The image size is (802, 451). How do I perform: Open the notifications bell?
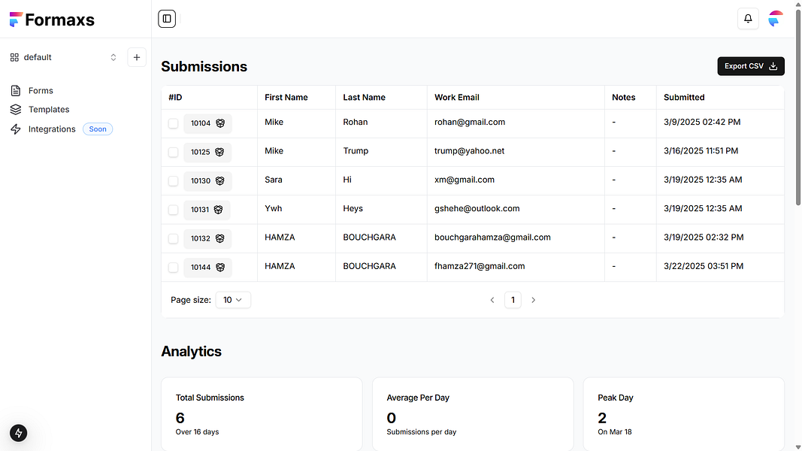[x=748, y=19]
